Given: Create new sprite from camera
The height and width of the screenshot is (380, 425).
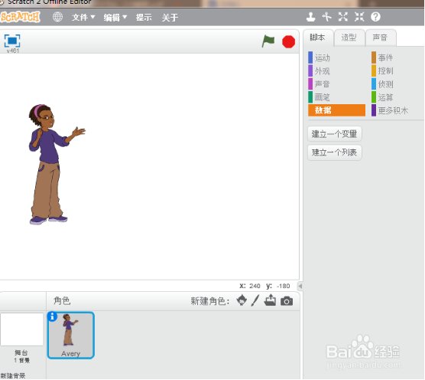Looking at the screenshot, I should point(287,301).
